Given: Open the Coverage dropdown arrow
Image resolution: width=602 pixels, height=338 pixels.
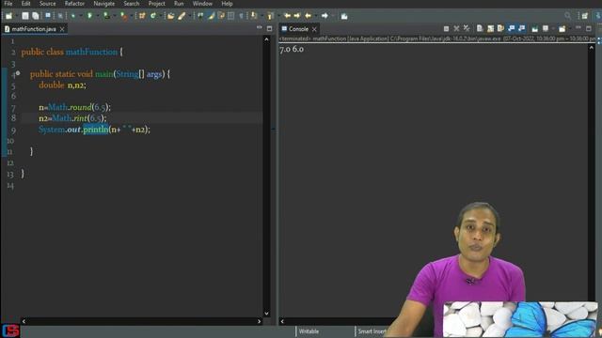Looking at the screenshot, I should [115, 16].
